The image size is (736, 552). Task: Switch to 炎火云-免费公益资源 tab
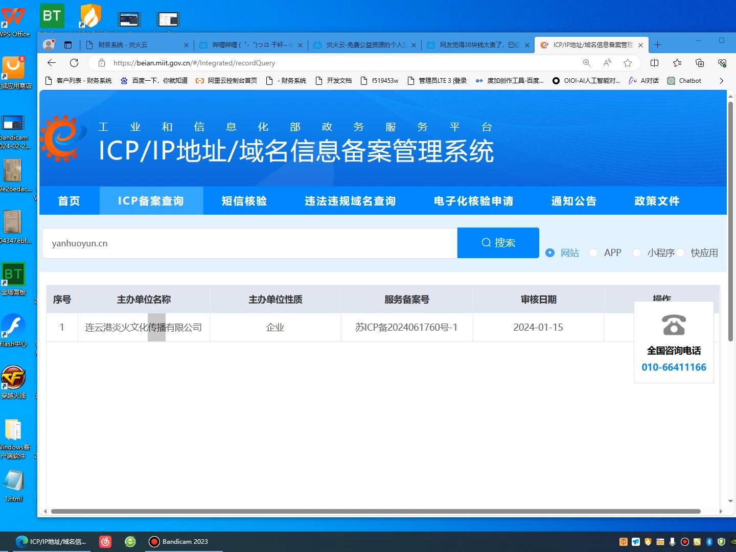pos(364,45)
